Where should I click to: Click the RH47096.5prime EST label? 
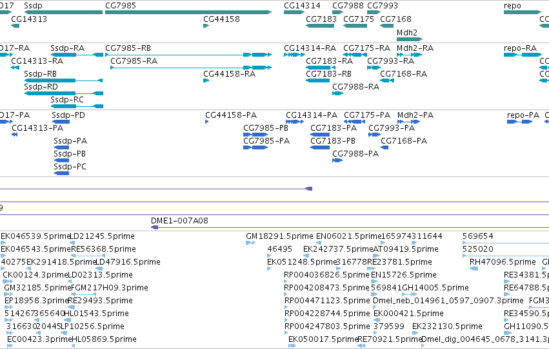503,261
